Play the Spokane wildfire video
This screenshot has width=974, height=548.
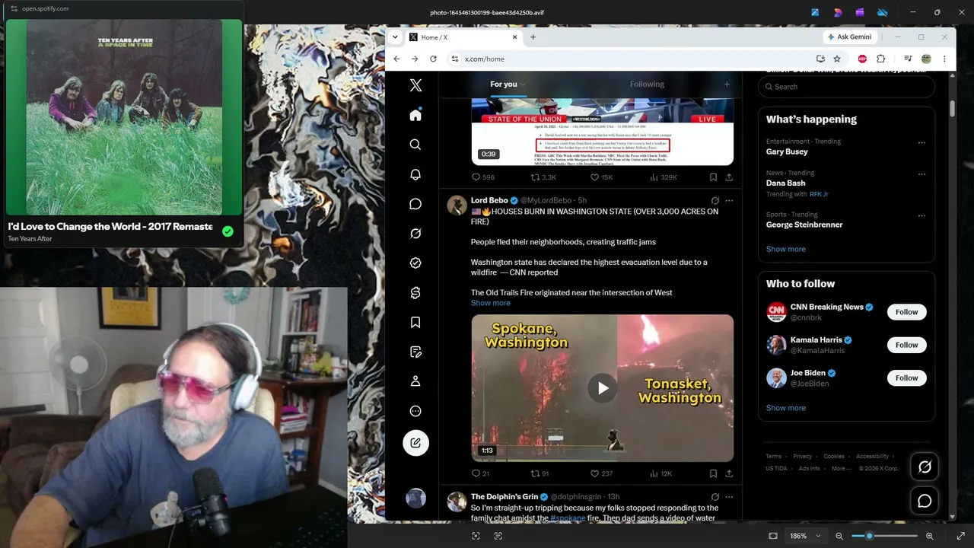tap(602, 388)
